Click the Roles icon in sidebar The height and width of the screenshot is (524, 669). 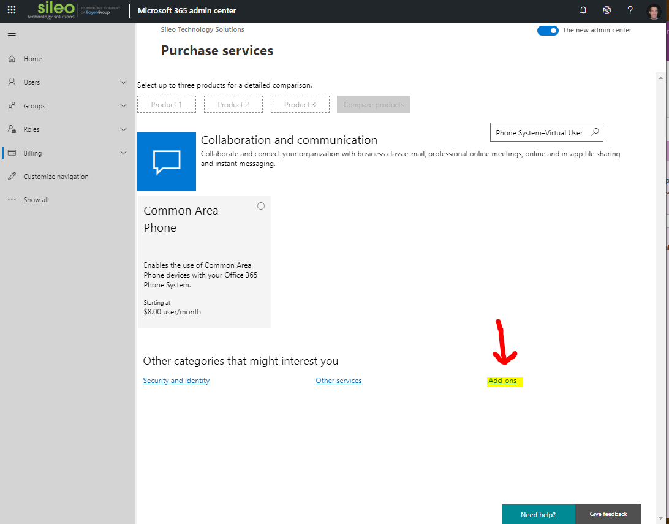12,129
